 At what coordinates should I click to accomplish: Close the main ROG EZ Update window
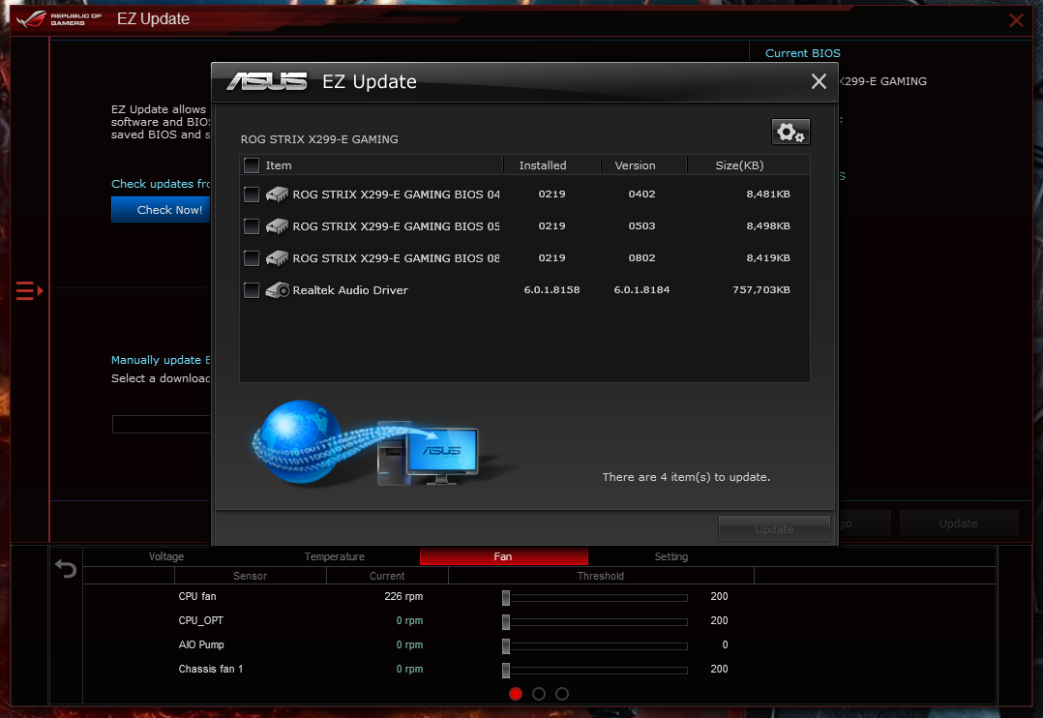click(1016, 20)
